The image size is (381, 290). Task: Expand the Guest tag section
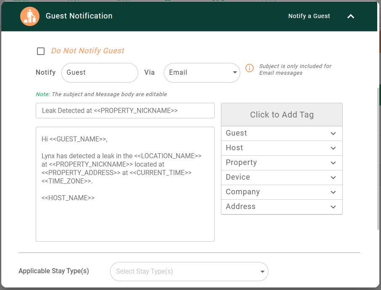[x=282, y=133]
